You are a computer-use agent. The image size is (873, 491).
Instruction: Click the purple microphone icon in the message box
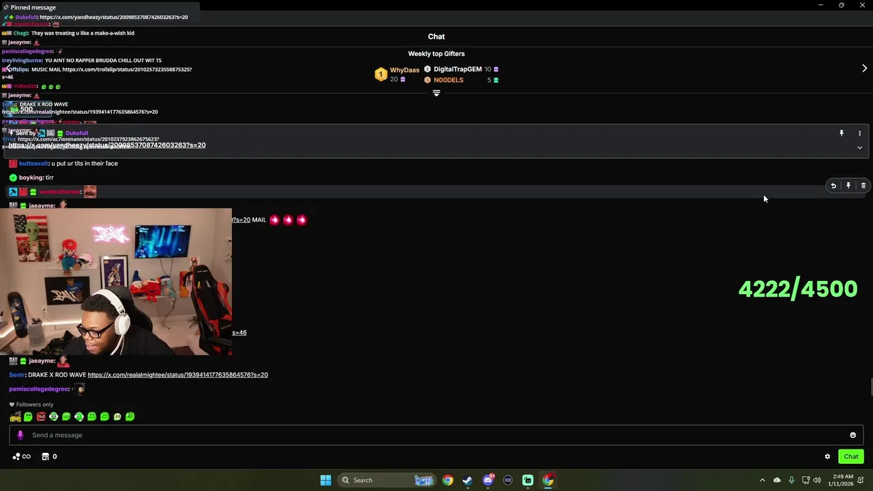pos(20,435)
